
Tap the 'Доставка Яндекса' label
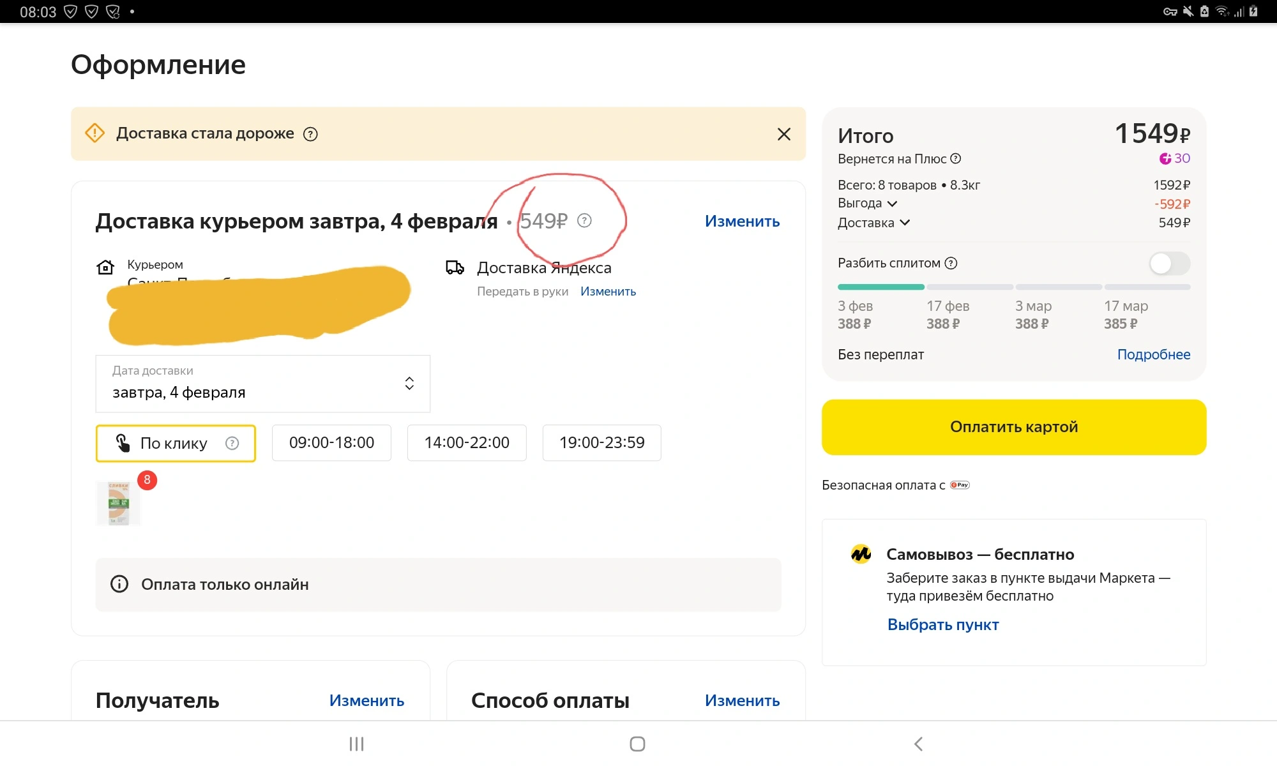pyautogui.click(x=544, y=268)
